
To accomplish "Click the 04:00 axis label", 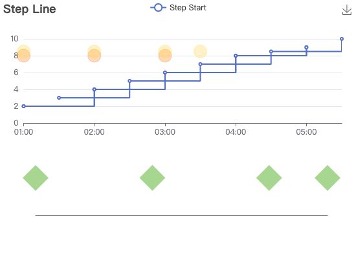I will [x=236, y=132].
